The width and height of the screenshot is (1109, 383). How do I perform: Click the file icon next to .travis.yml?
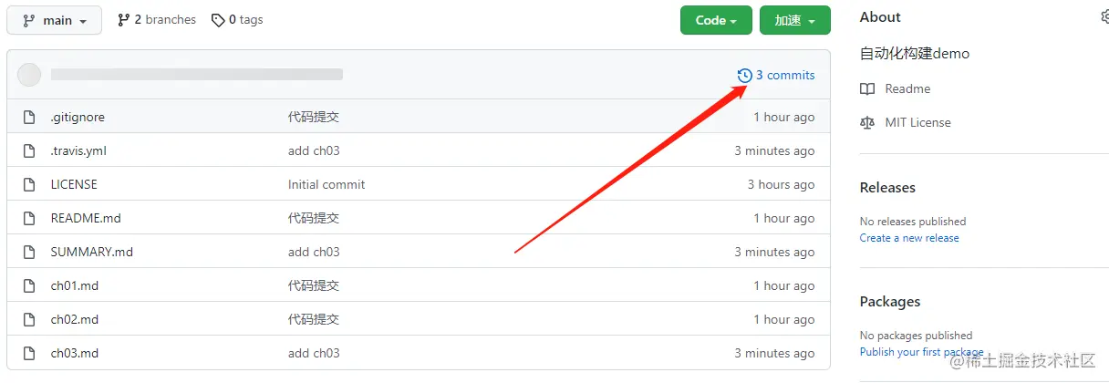pyautogui.click(x=29, y=150)
